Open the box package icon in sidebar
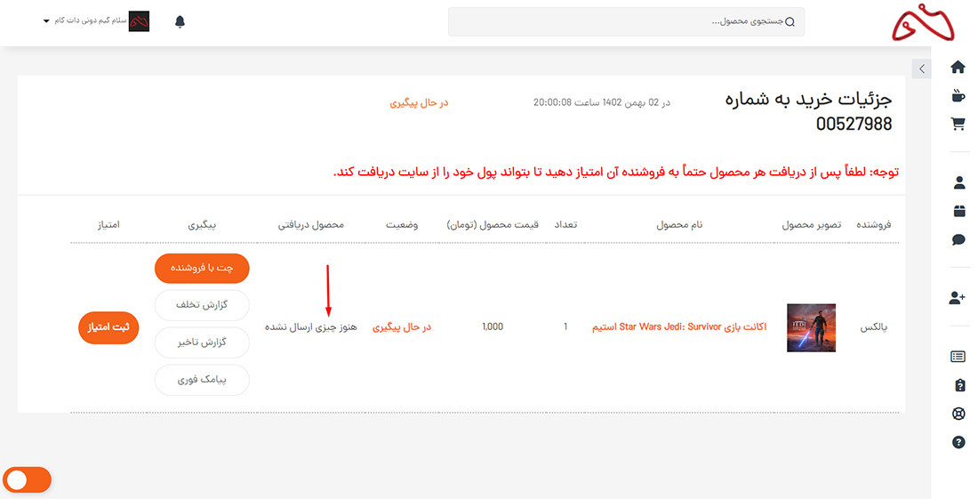The width and height of the screenshot is (978, 499). coord(959,212)
